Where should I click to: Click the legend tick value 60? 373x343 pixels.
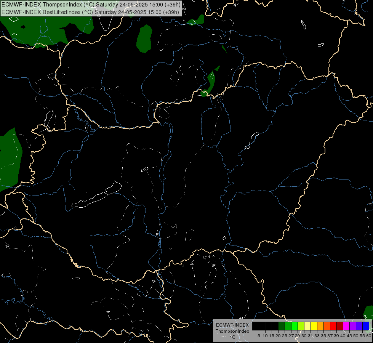369,336
